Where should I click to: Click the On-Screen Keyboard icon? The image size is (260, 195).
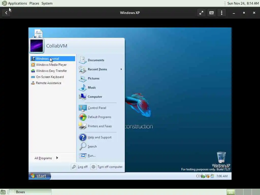[x=33, y=77]
